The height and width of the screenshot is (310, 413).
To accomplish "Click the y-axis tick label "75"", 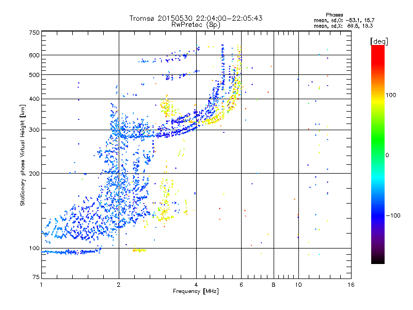I will pos(36,277).
